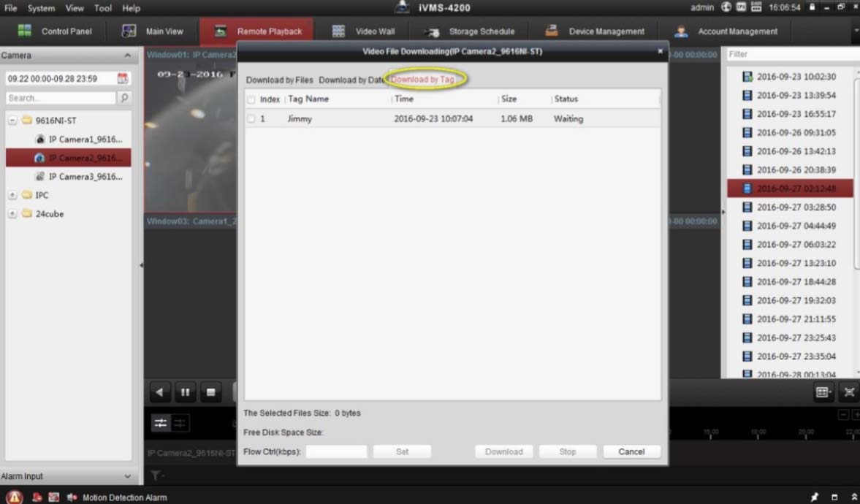Viewport: 860px width, 504px height.
Task: Collapse the Camera panel chevron
Action: (127, 56)
